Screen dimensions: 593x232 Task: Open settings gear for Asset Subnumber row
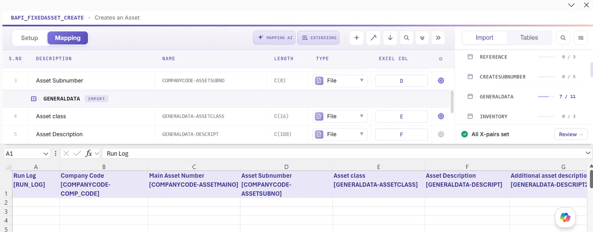tap(441, 80)
